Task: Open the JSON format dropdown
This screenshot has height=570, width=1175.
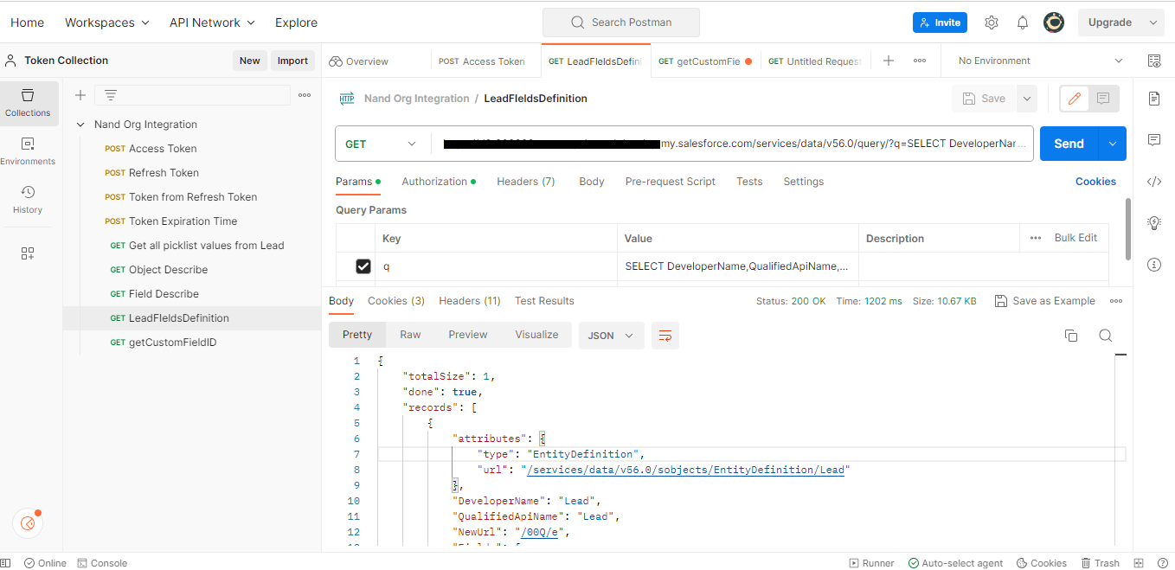Action: (x=611, y=336)
